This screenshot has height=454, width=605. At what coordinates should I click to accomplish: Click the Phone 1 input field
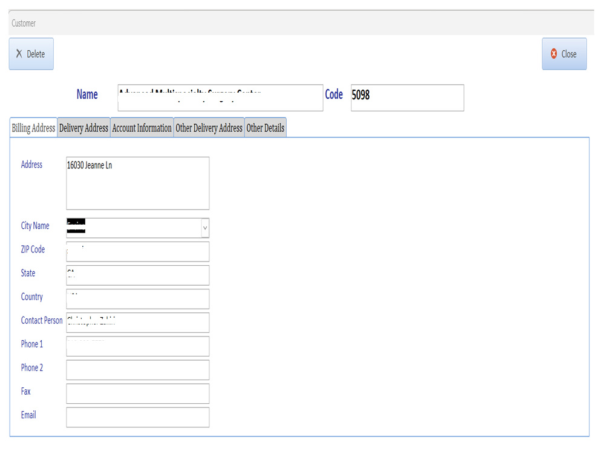pyautogui.click(x=138, y=346)
